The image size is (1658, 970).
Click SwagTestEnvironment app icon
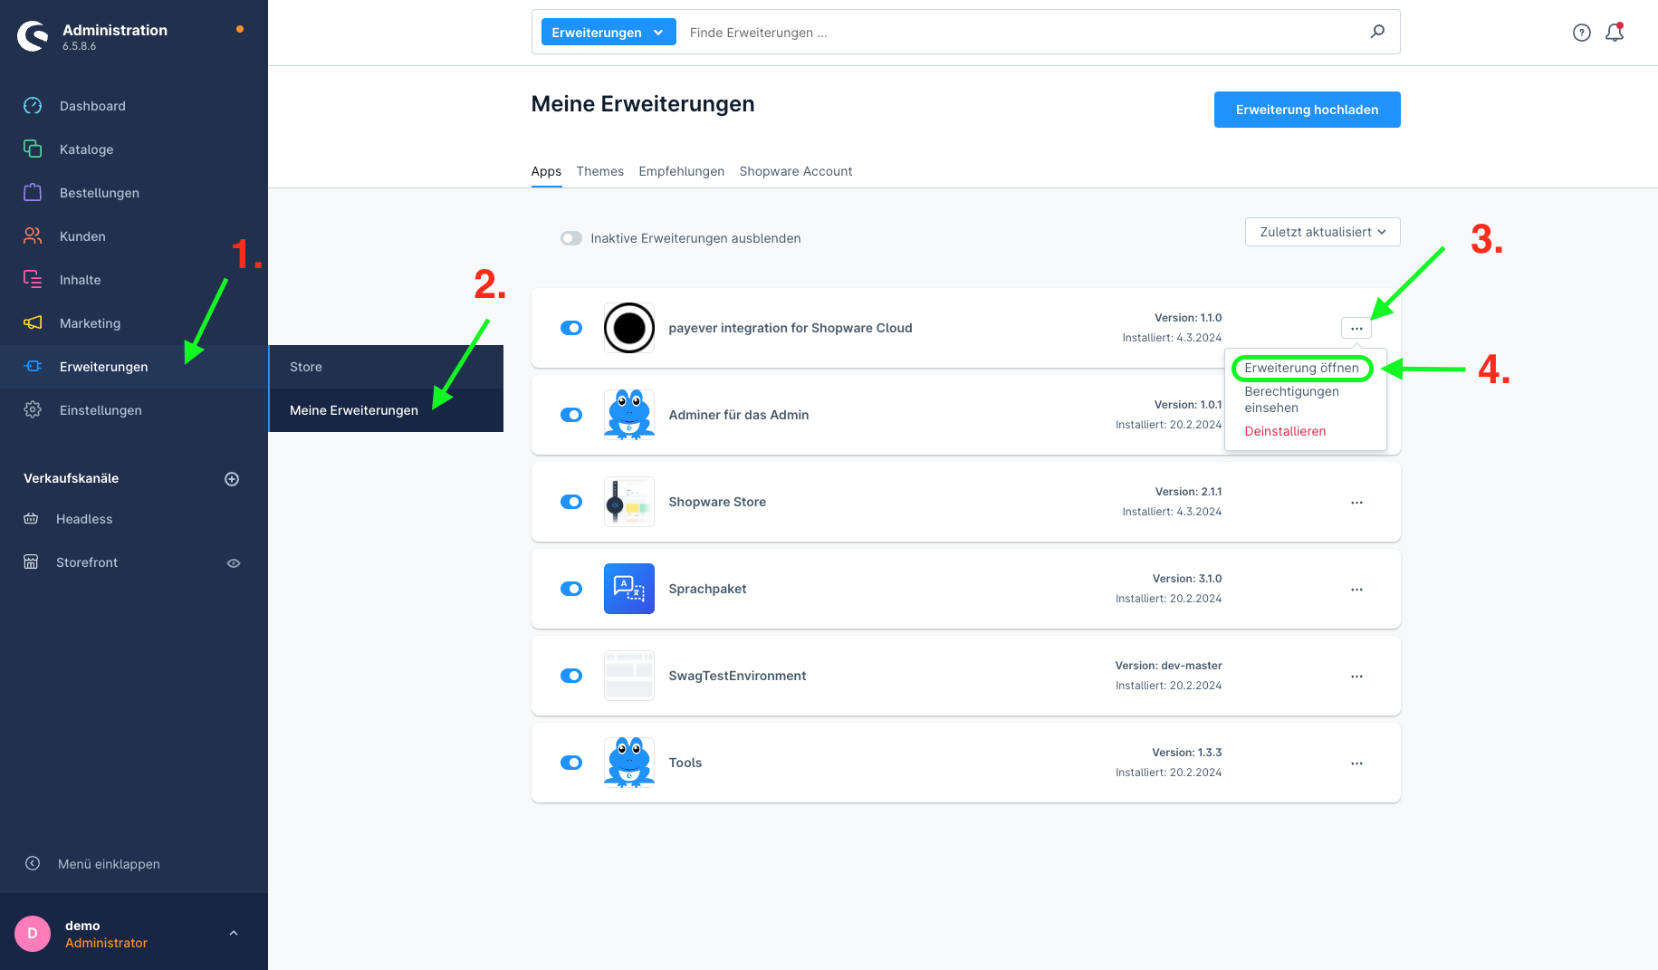[x=629, y=676]
